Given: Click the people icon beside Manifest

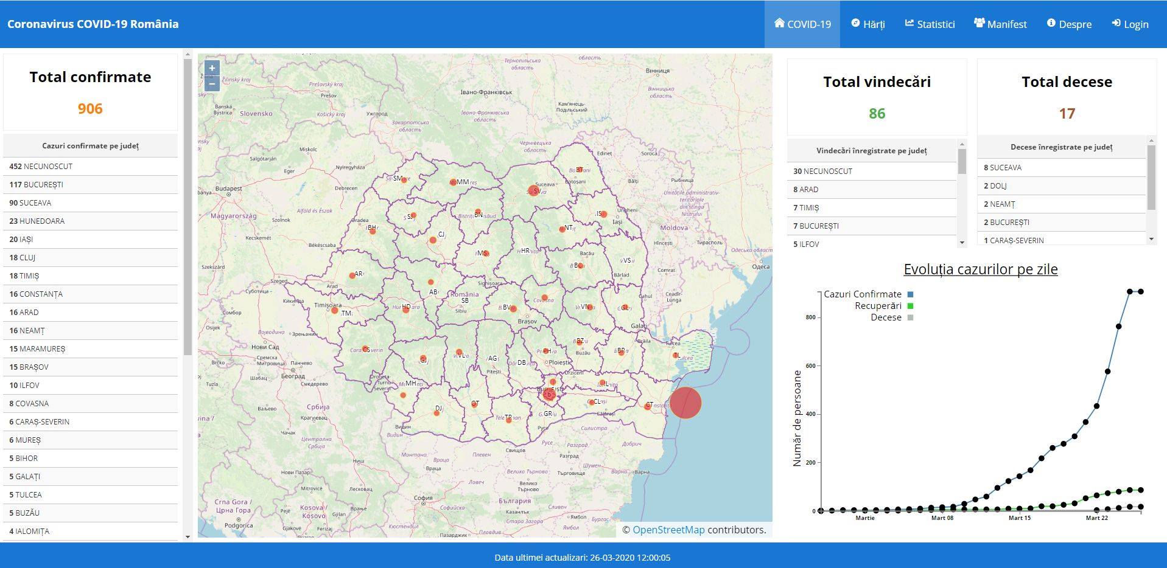Looking at the screenshot, I should click(x=979, y=23).
